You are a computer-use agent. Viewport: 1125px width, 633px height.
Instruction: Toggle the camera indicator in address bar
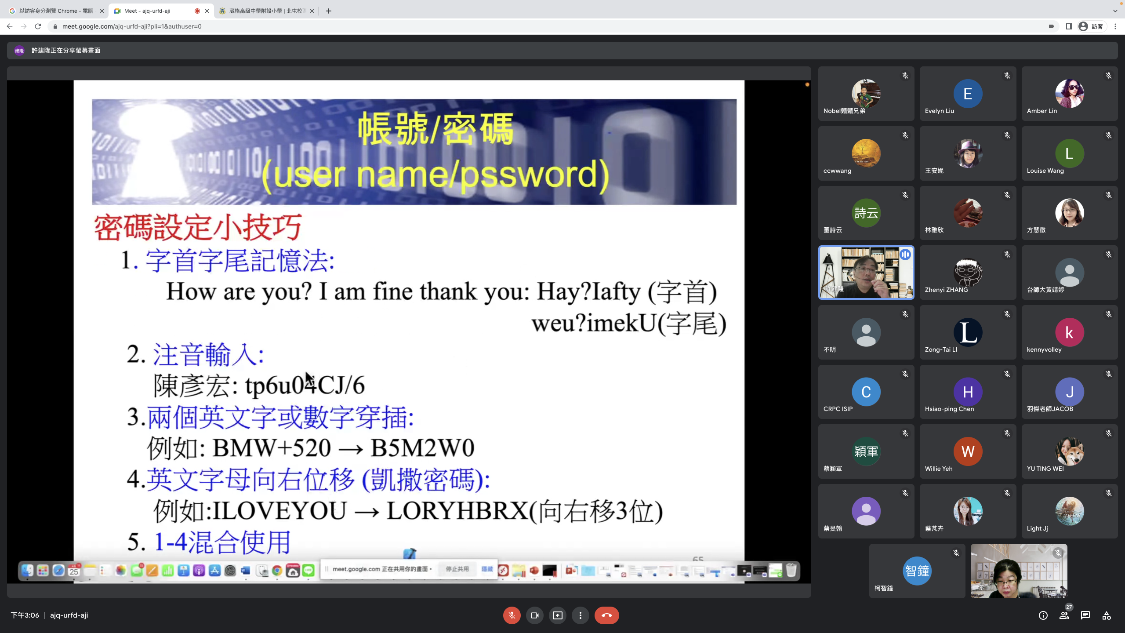[x=1051, y=26]
